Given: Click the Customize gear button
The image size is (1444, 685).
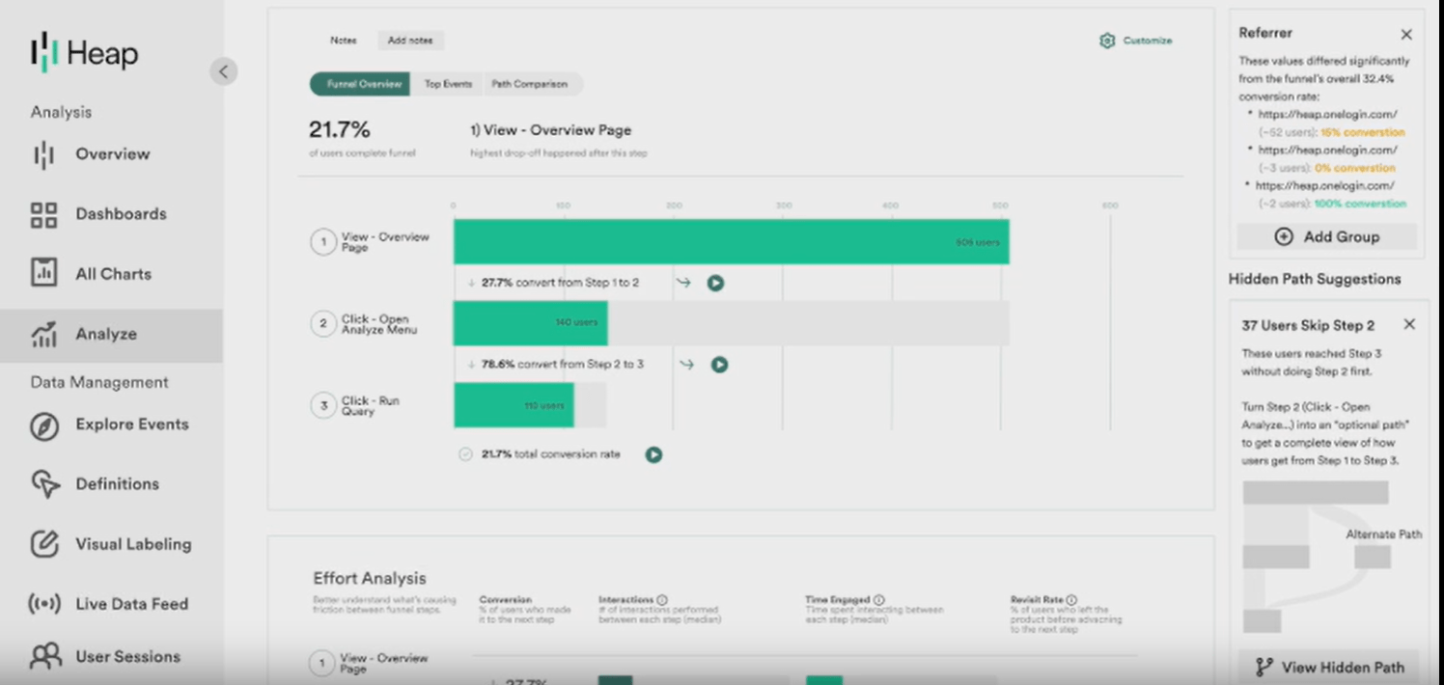Looking at the screenshot, I should (x=1135, y=41).
